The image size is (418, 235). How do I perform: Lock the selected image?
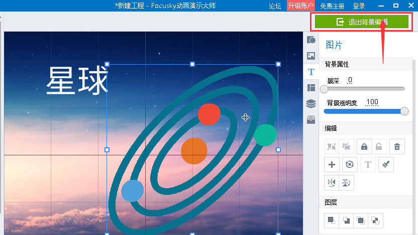(364, 146)
